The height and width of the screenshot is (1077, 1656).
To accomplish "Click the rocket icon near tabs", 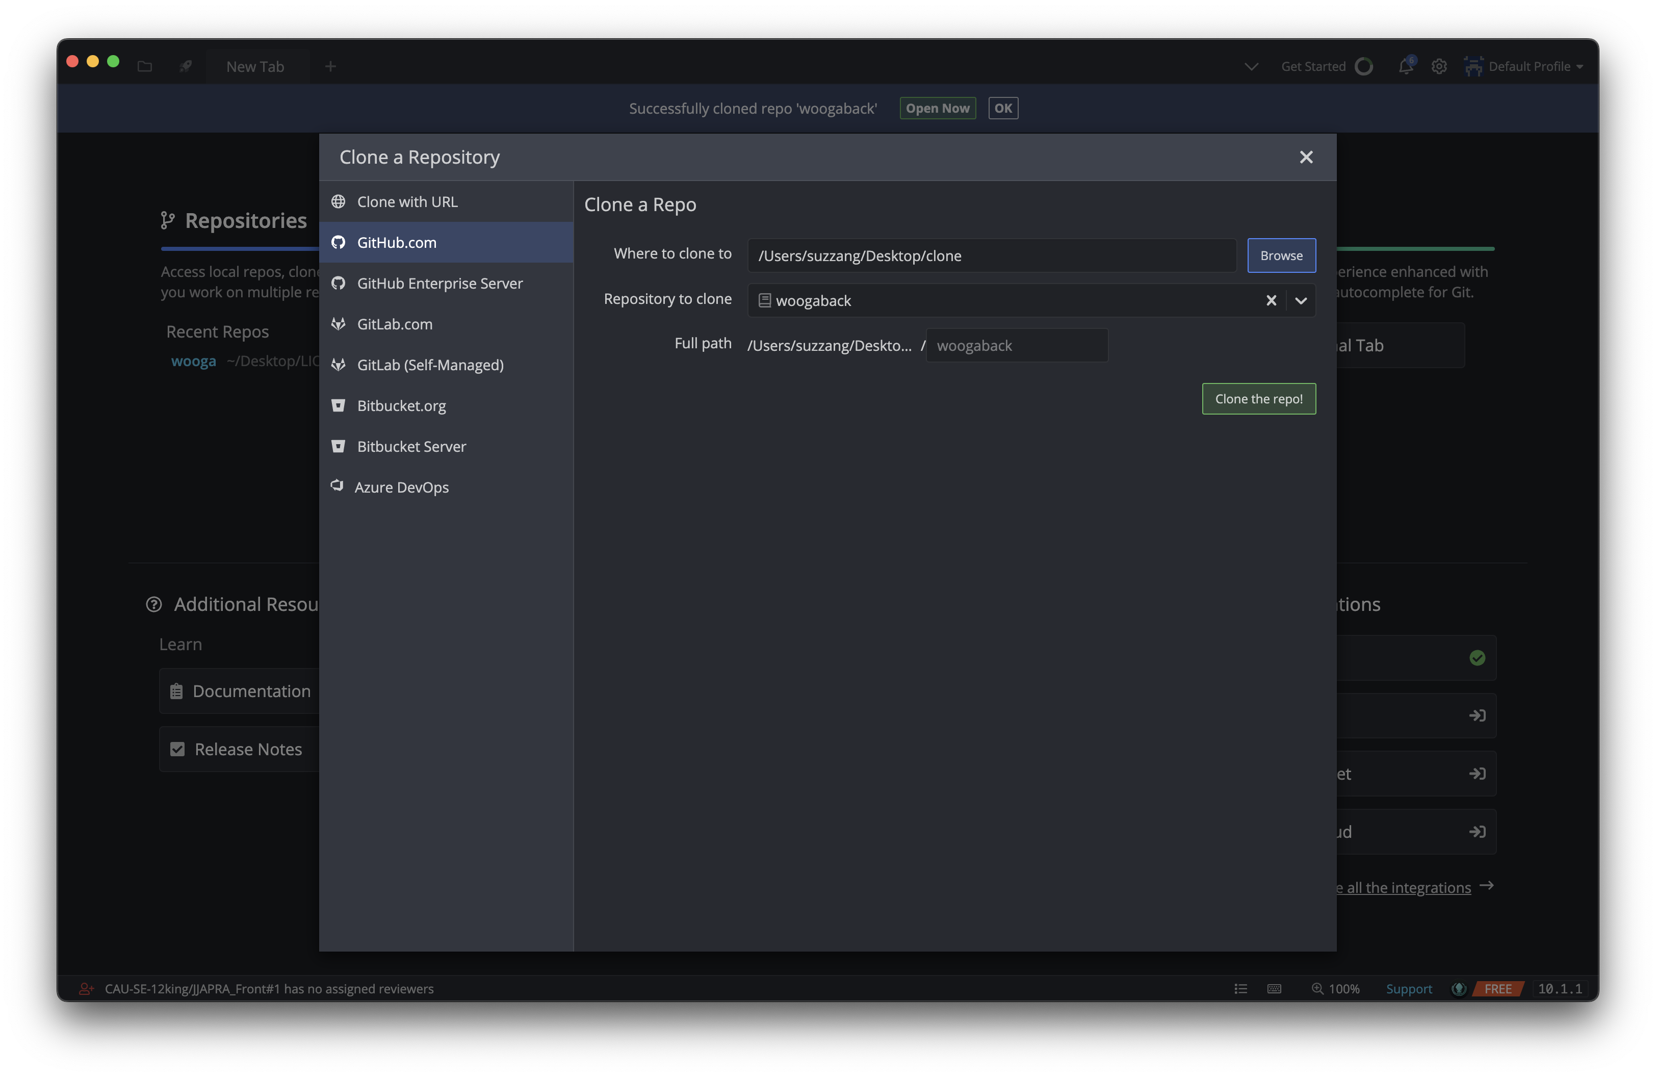I will tap(185, 66).
